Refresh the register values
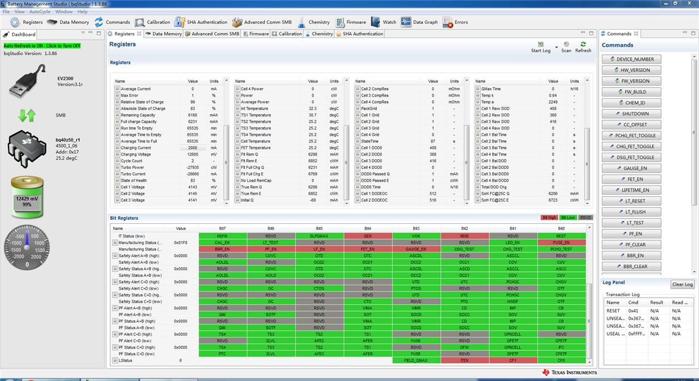This screenshot has width=699, height=381. [583, 47]
